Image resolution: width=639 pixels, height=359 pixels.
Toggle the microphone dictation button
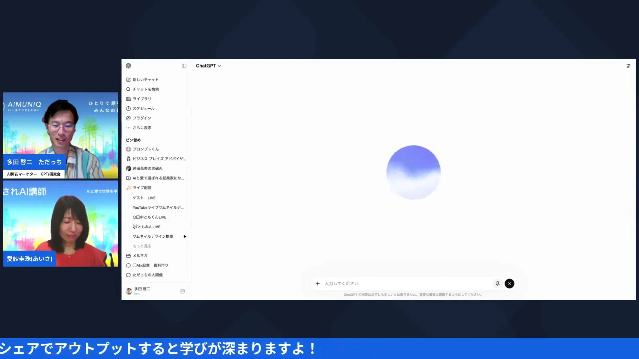tap(498, 284)
